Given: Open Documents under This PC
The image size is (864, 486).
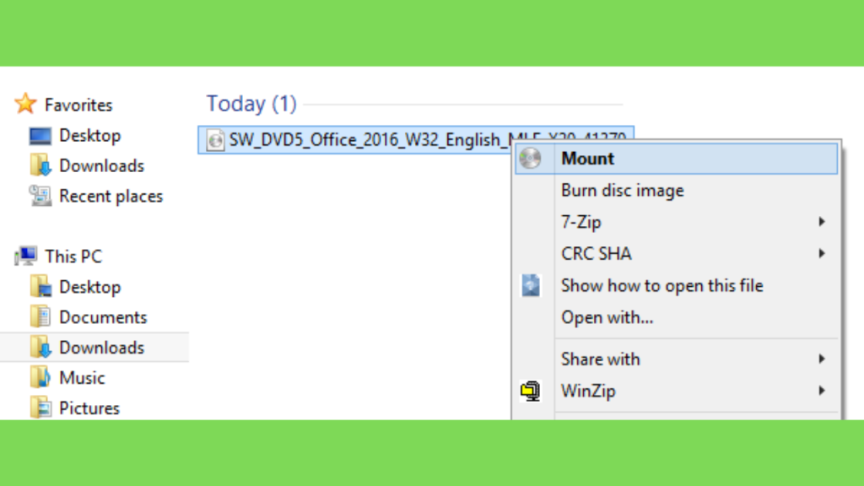Looking at the screenshot, I should (x=103, y=317).
